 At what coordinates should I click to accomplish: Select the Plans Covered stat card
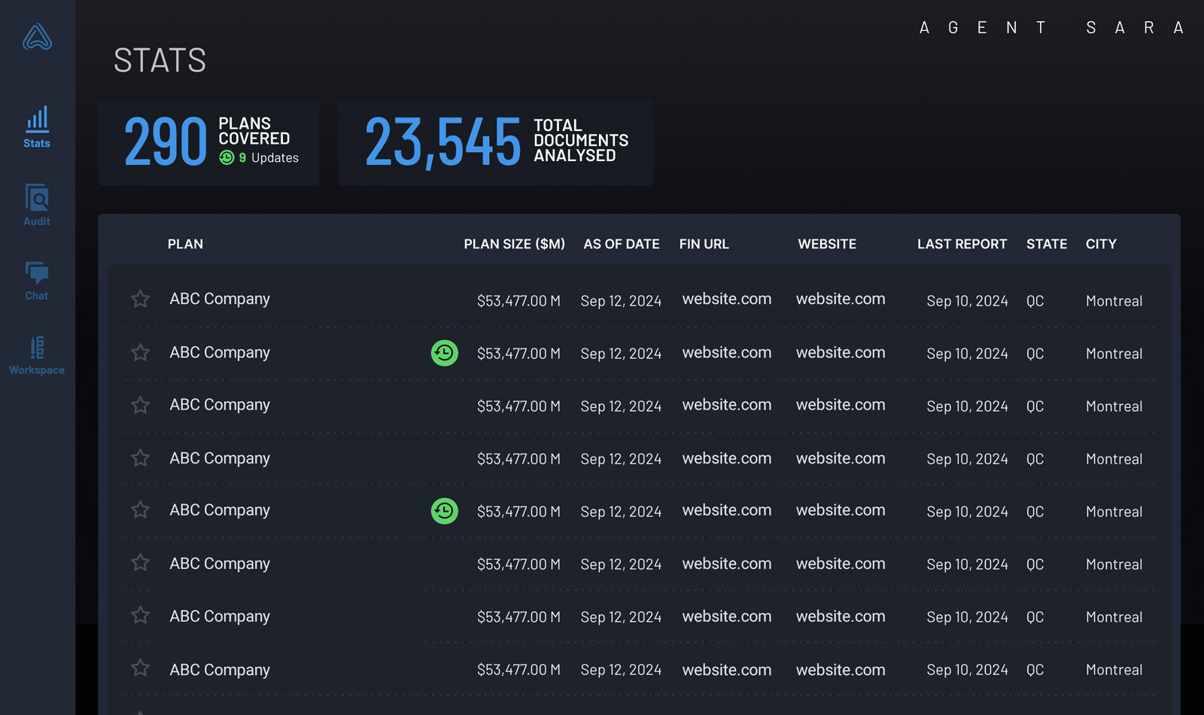click(208, 143)
